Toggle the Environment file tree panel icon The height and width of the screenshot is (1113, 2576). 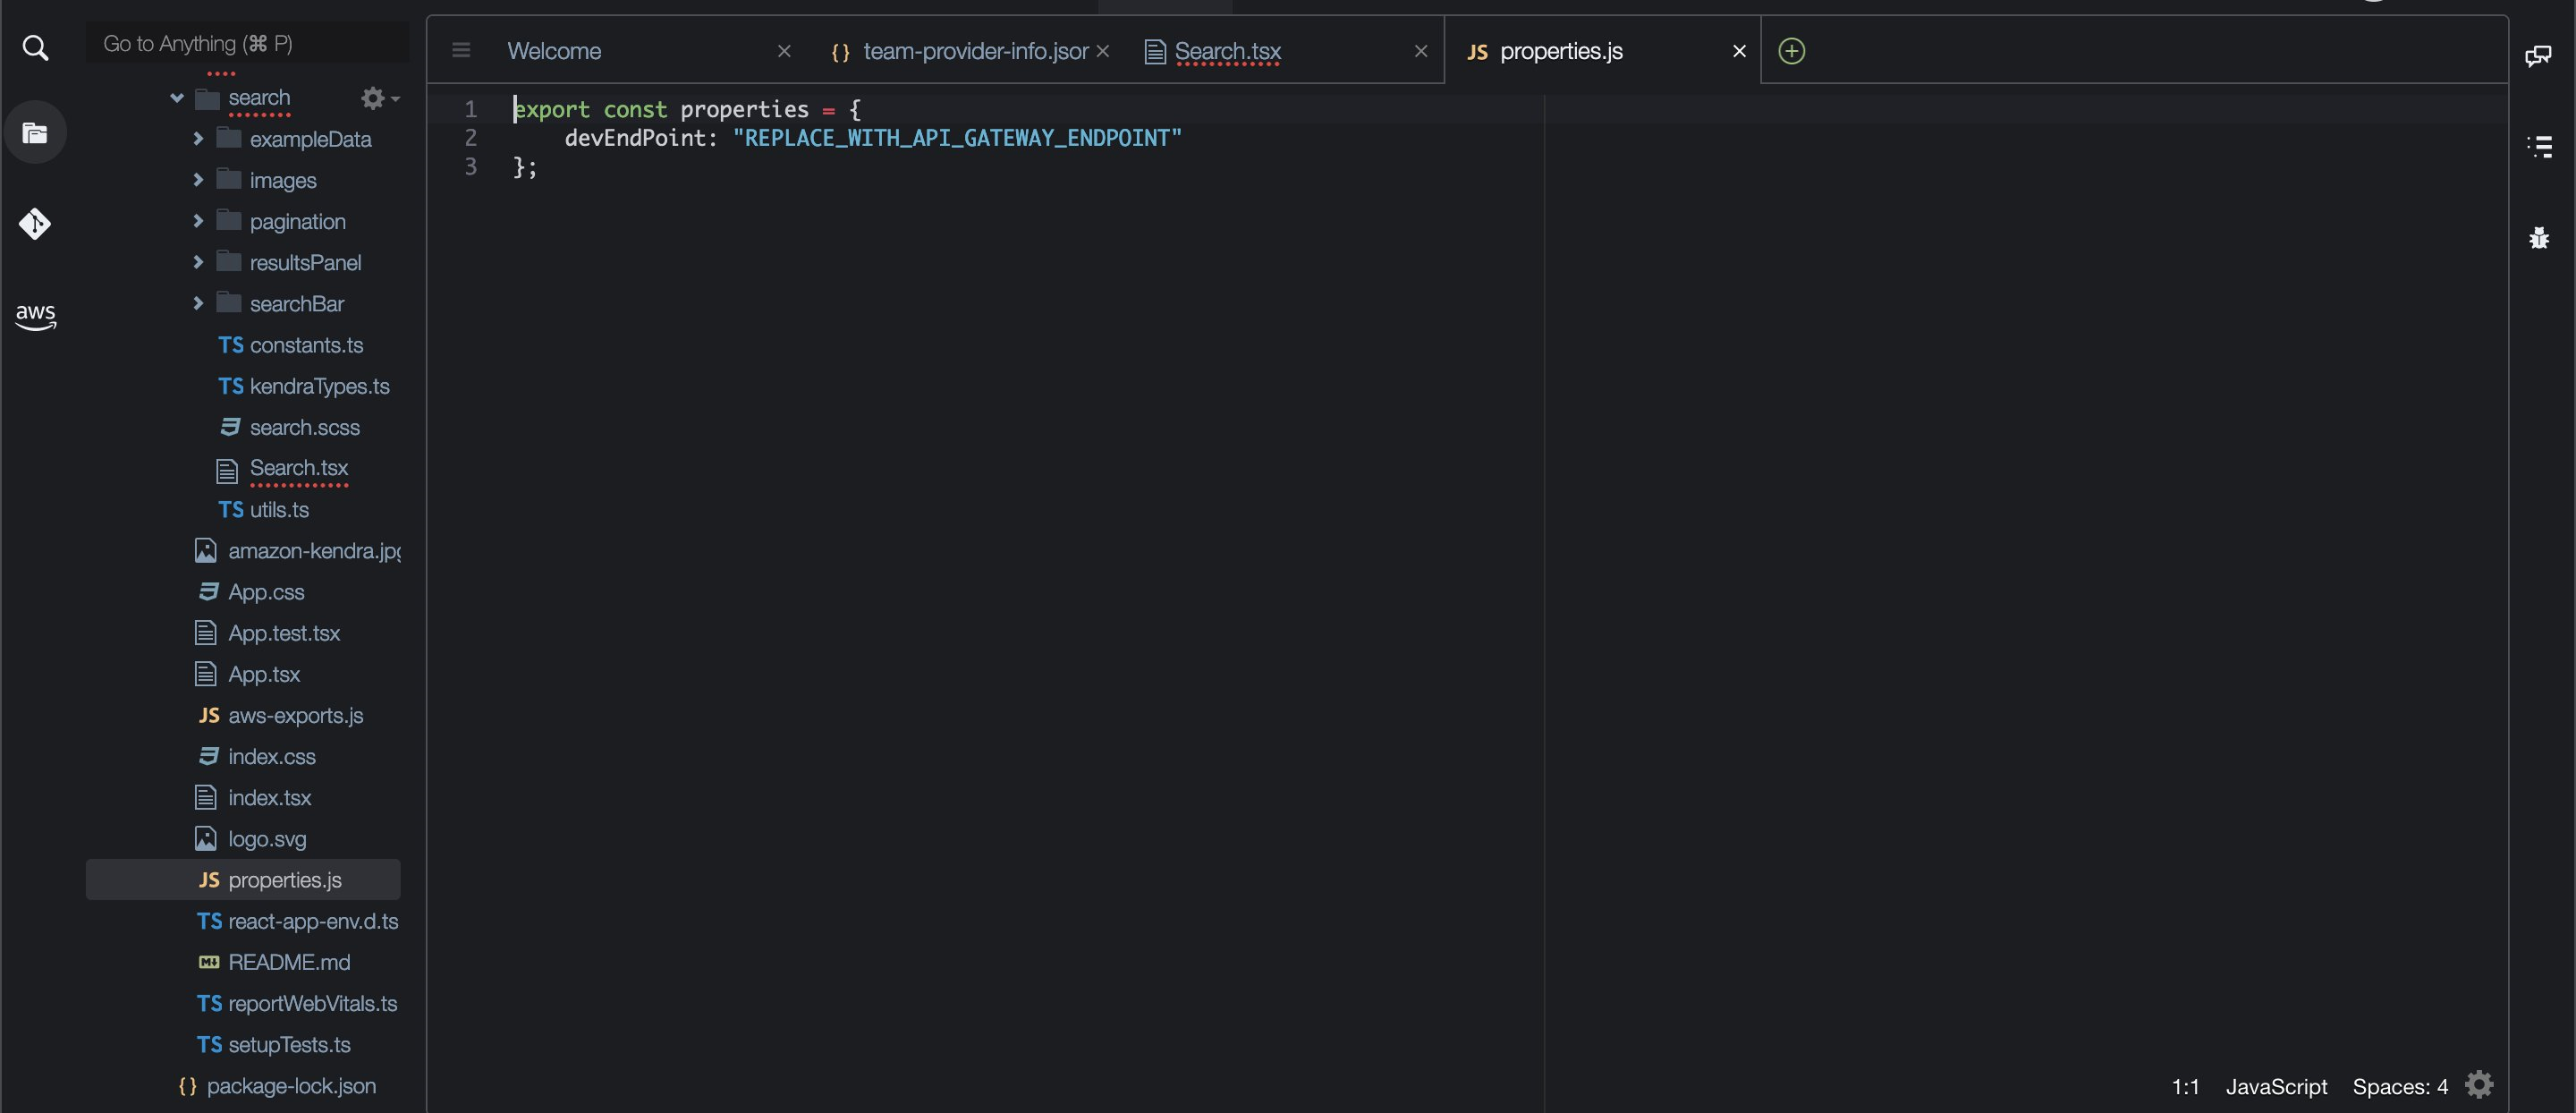tap(35, 133)
